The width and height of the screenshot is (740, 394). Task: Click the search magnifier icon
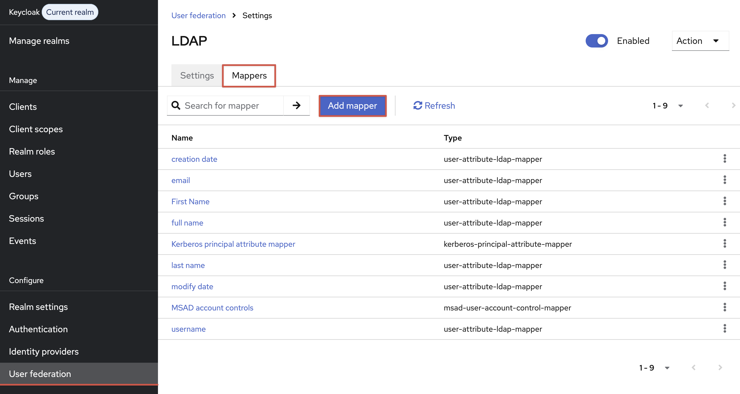[x=176, y=105]
